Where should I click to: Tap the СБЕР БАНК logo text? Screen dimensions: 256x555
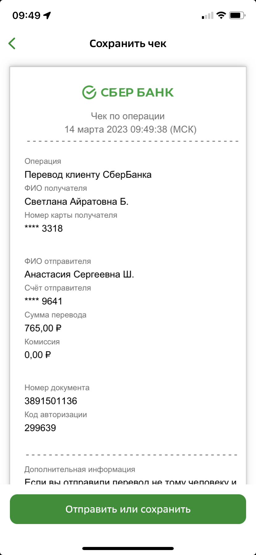[x=137, y=92]
